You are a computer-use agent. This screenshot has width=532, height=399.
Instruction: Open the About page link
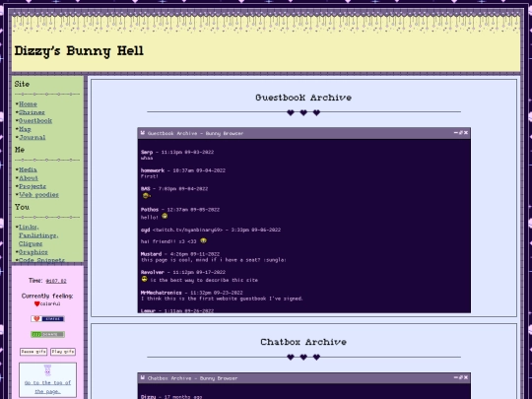click(x=29, y=178)
